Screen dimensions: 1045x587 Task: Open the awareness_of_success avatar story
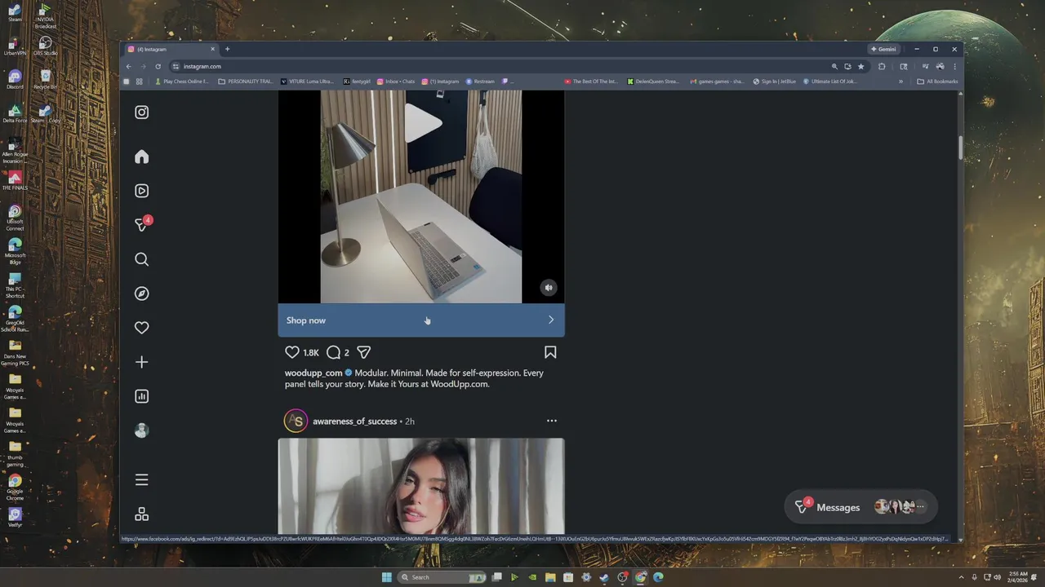(x=296, y=421)
